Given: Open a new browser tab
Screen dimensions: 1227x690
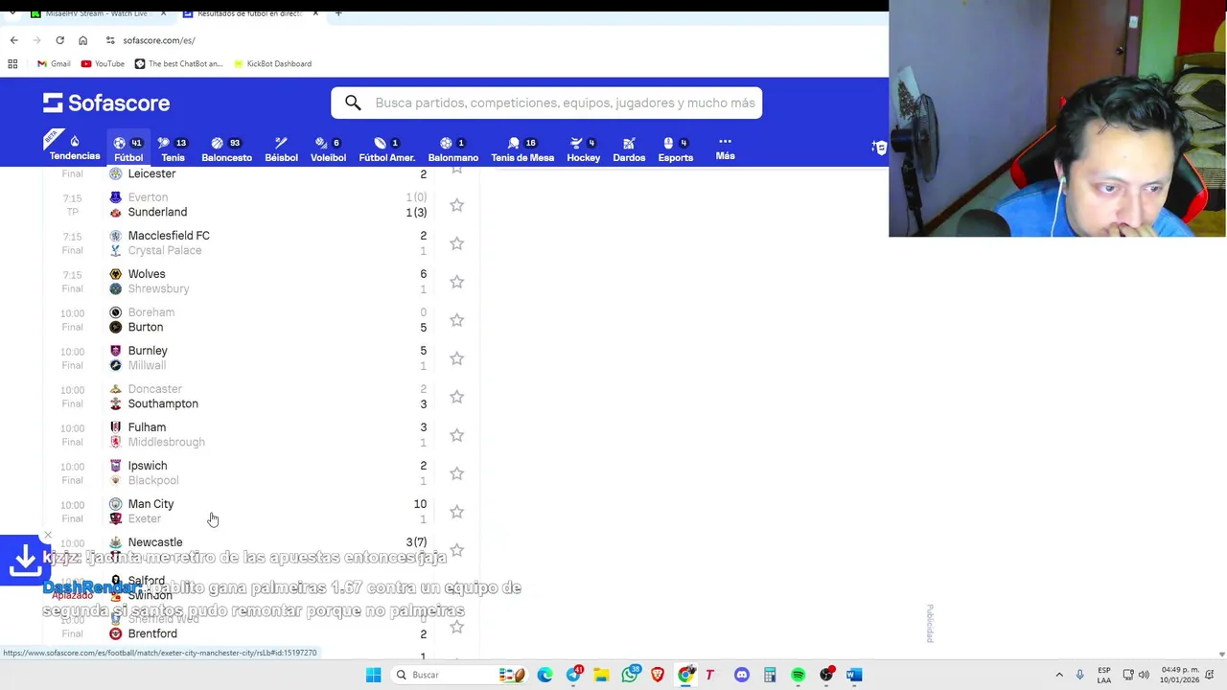Looking at the screenshot, I should 338,13.
